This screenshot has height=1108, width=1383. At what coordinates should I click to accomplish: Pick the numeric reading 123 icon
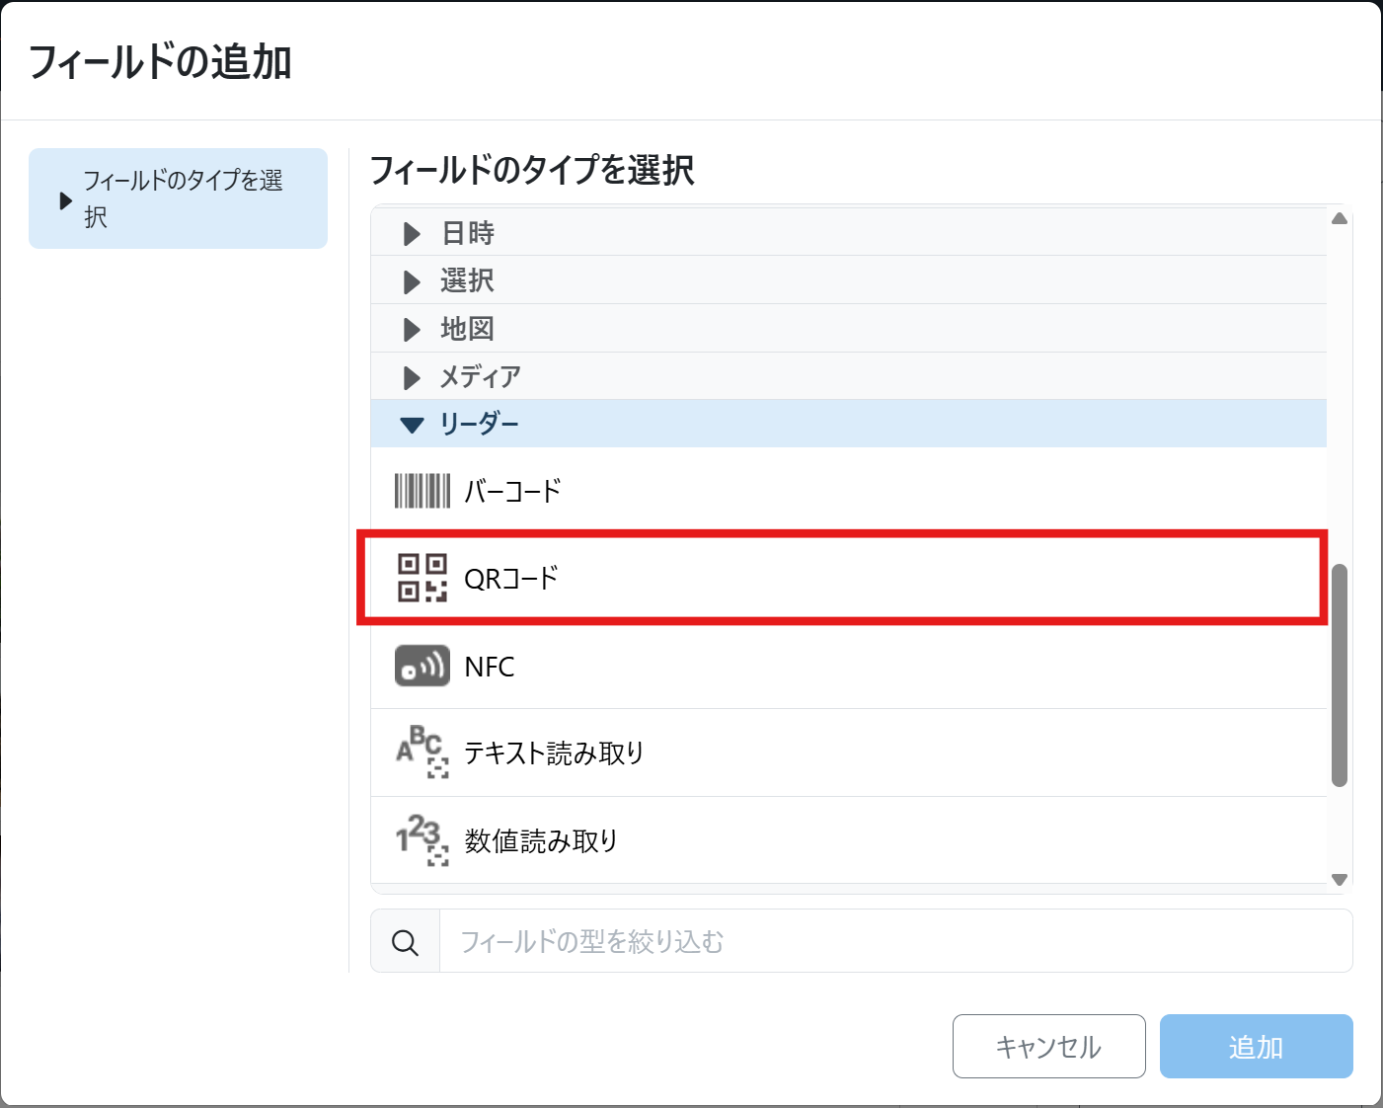coord(422,840)
